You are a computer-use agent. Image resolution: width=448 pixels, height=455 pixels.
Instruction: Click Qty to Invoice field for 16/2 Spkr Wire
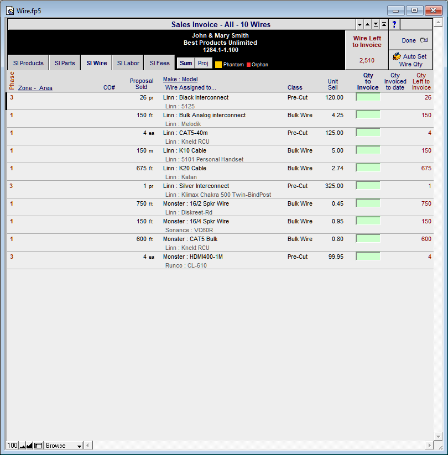(368, 203)
